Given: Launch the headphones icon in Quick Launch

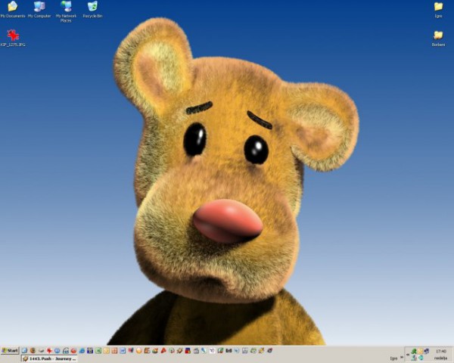Looking at the screenshot, I should (65, 351).
